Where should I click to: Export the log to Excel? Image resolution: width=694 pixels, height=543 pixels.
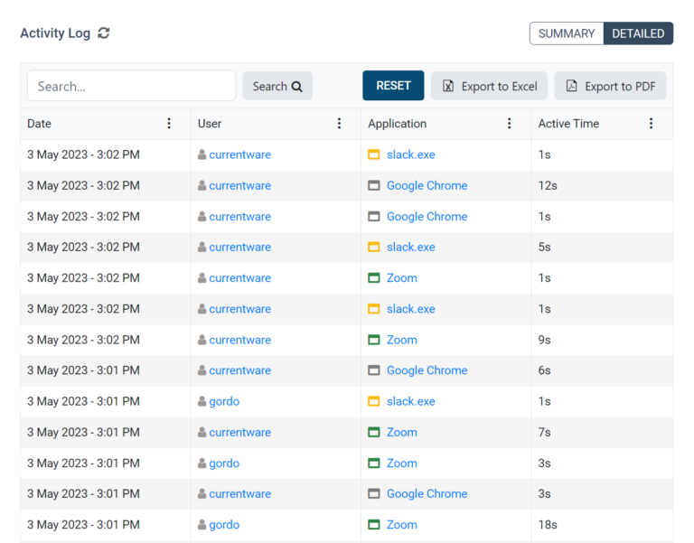pos(489,86)
